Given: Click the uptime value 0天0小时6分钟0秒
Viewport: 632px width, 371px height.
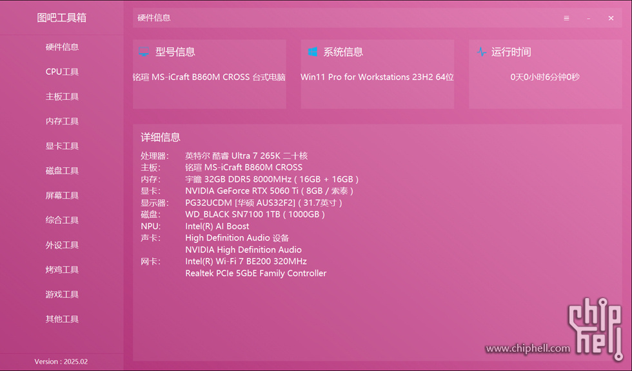Looking at the screenshot, I should click(x=545, y=77).
